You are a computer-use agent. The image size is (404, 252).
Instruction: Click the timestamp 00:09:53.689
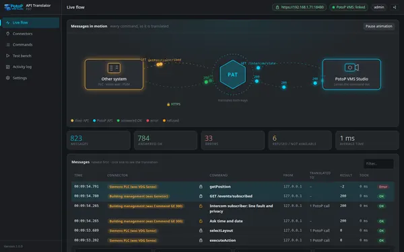86,230
